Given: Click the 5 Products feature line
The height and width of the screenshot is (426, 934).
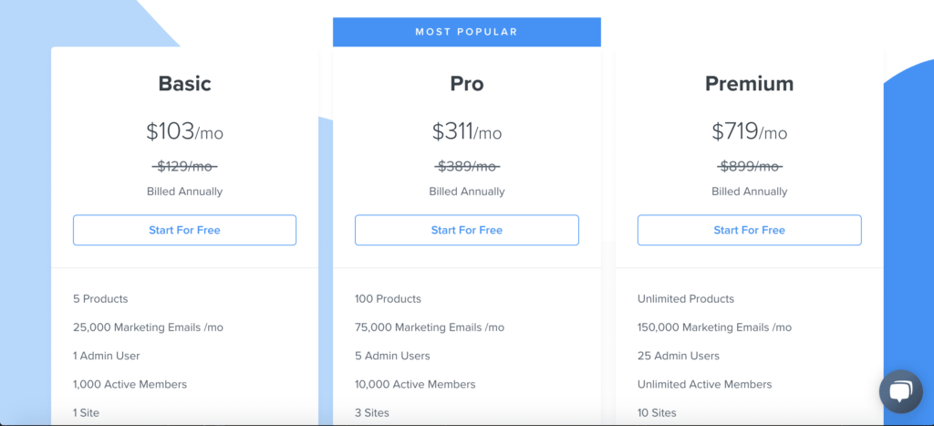Looking at the screenshot, I should click(100, 298).
